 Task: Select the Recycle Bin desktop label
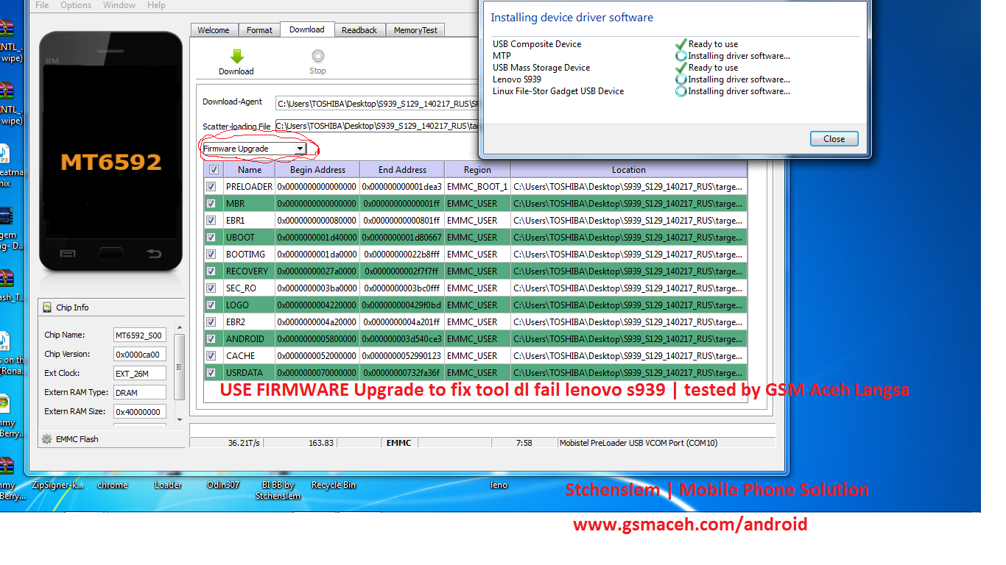click(334, 485)
